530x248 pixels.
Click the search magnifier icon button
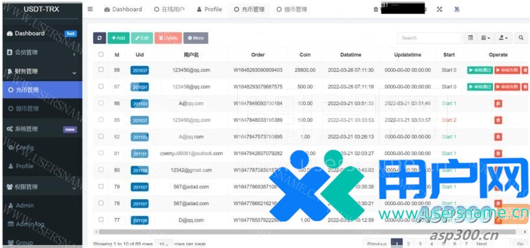click(521, 38)
